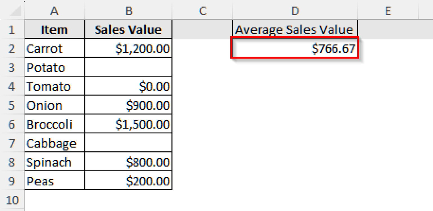Select column header A
Screen dimensions: 433x211
pyautogui.click(x=54, y=11)
